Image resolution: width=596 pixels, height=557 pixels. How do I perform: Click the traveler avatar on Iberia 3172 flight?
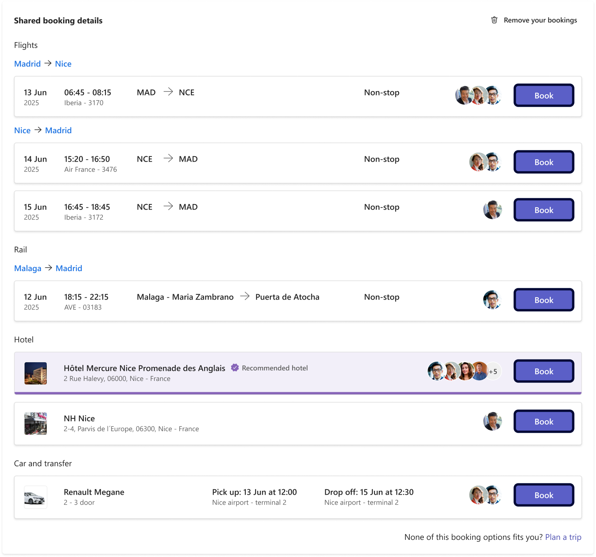tap(492, 210)
